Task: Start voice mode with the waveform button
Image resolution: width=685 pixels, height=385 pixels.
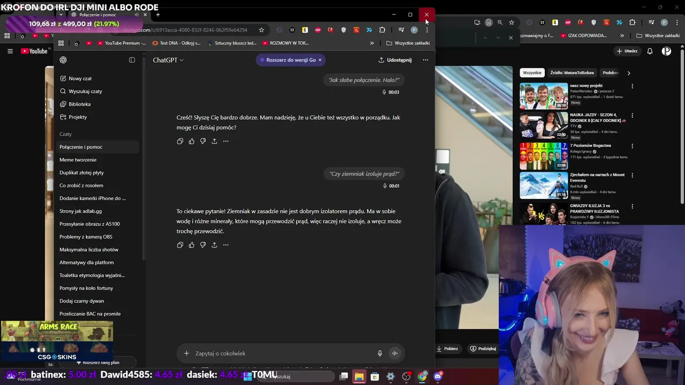Action: coord(395,353)
